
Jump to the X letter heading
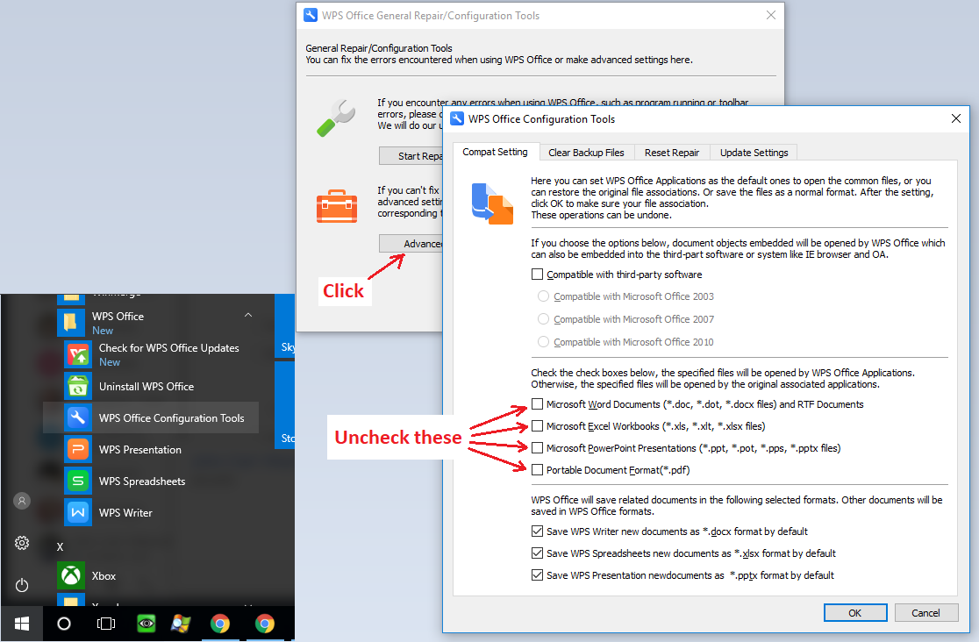[60, 546]
